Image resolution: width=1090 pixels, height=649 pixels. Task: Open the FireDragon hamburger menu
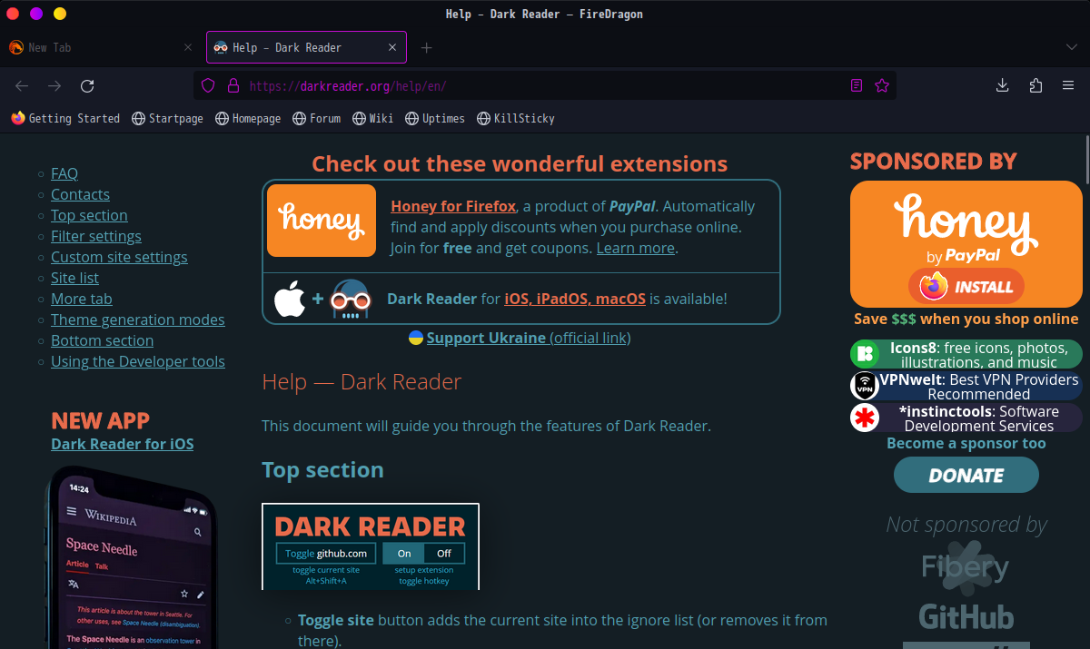pos(1068,85)
